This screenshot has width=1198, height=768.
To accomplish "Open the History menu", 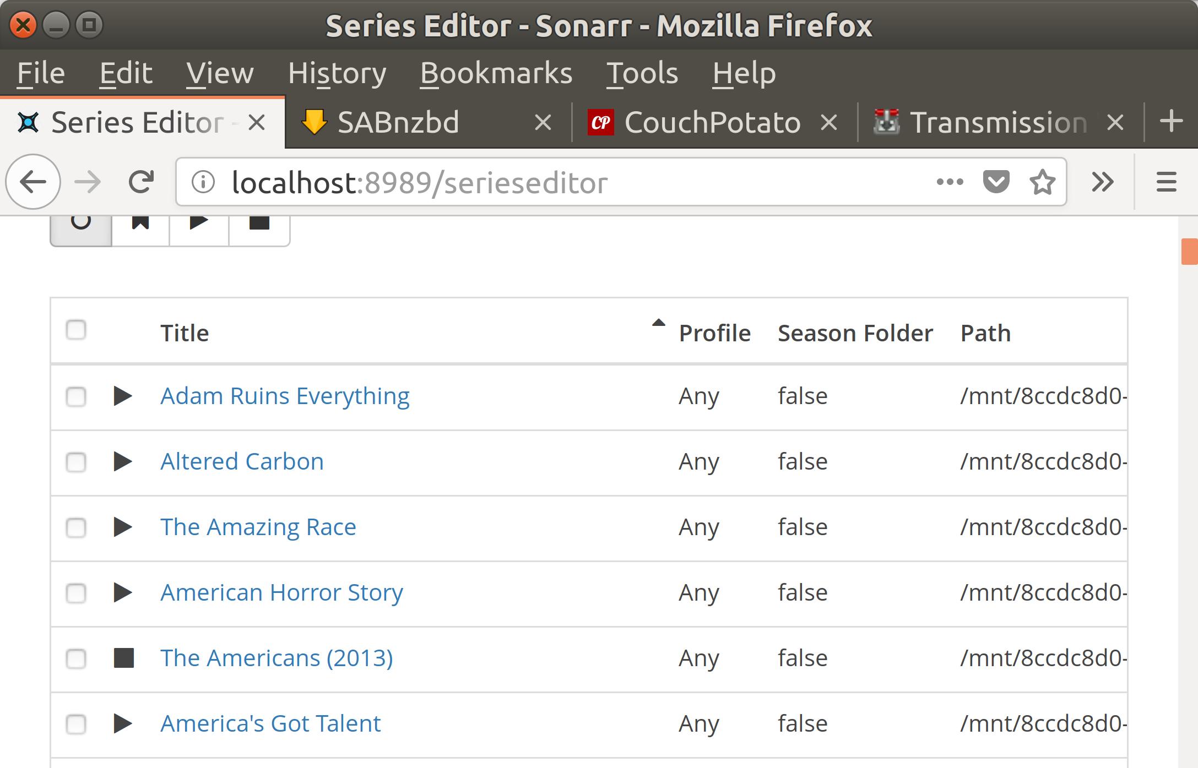I will click(x=337, y=73).
